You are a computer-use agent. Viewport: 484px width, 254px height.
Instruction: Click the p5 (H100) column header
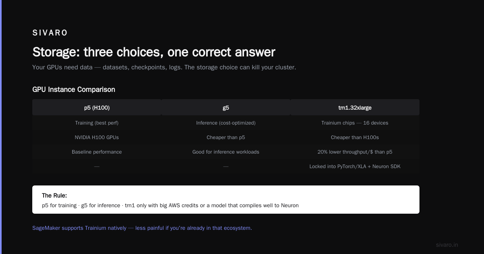[x=97, y=108]
